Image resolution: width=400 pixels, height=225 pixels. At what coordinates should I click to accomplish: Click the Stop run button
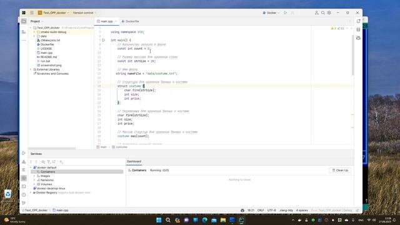(292, 12)
